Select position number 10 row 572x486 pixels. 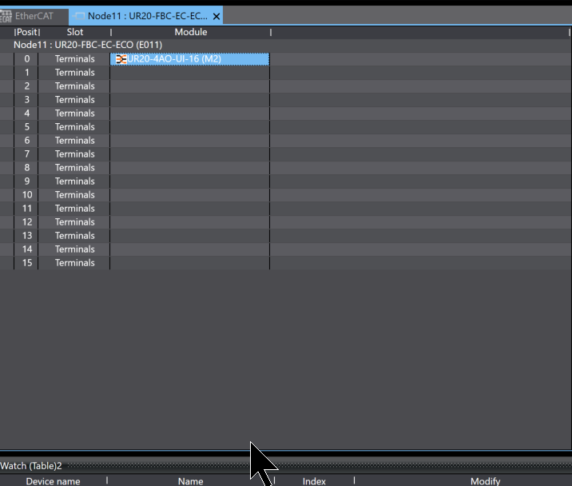[x=27, y=195]
